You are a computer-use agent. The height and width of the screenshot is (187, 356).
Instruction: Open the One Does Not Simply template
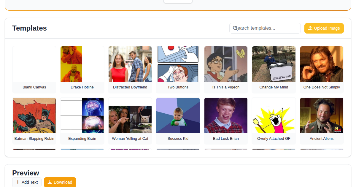[x=322, y=69]
